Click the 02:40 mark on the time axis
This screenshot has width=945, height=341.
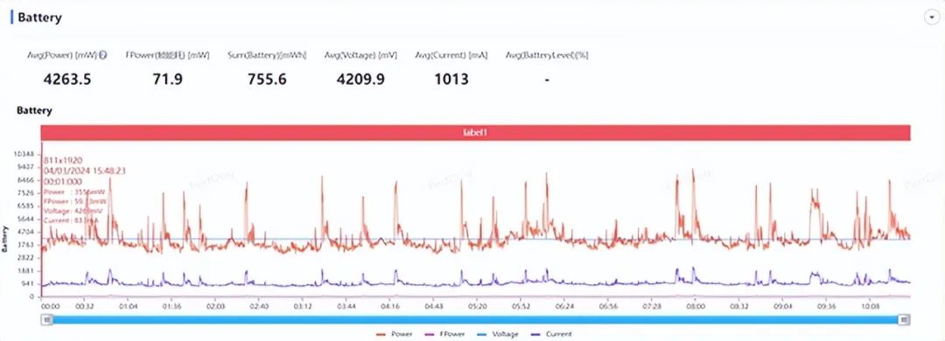(258, 306)
